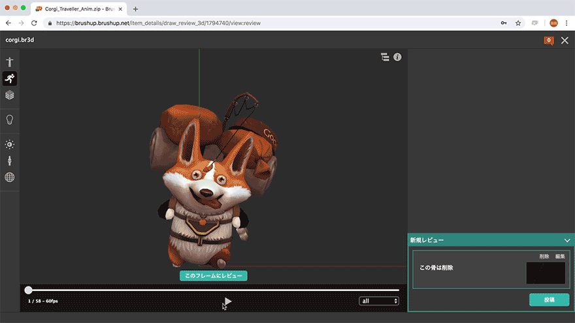Open the 'all' animation dropdown

click(379, 301)
